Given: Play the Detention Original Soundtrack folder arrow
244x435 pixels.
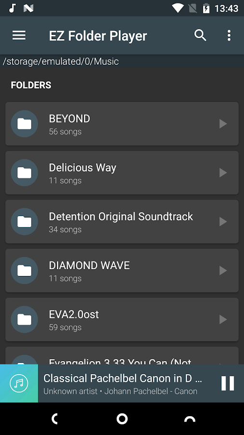Looking at the screenshot, I should click(x=223, y=222).
